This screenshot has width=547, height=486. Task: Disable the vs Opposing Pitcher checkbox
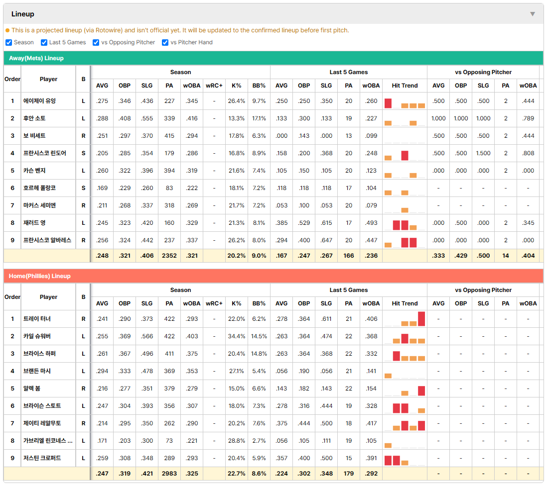96,42
